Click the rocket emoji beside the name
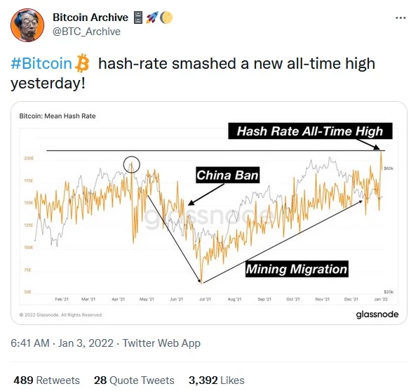This screenshot has width=418, height=391. point(152,18)
